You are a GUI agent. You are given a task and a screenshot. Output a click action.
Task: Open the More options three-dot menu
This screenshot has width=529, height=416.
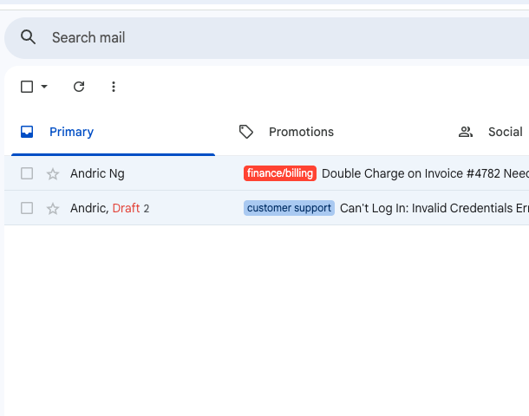[x=114, y=87]
